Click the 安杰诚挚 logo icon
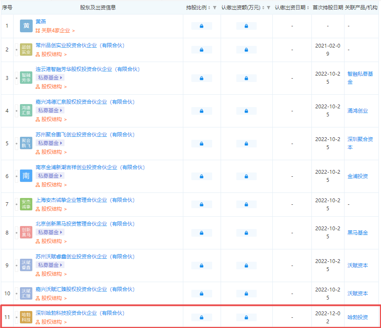The image size is (381, 328). click(26, 204)
